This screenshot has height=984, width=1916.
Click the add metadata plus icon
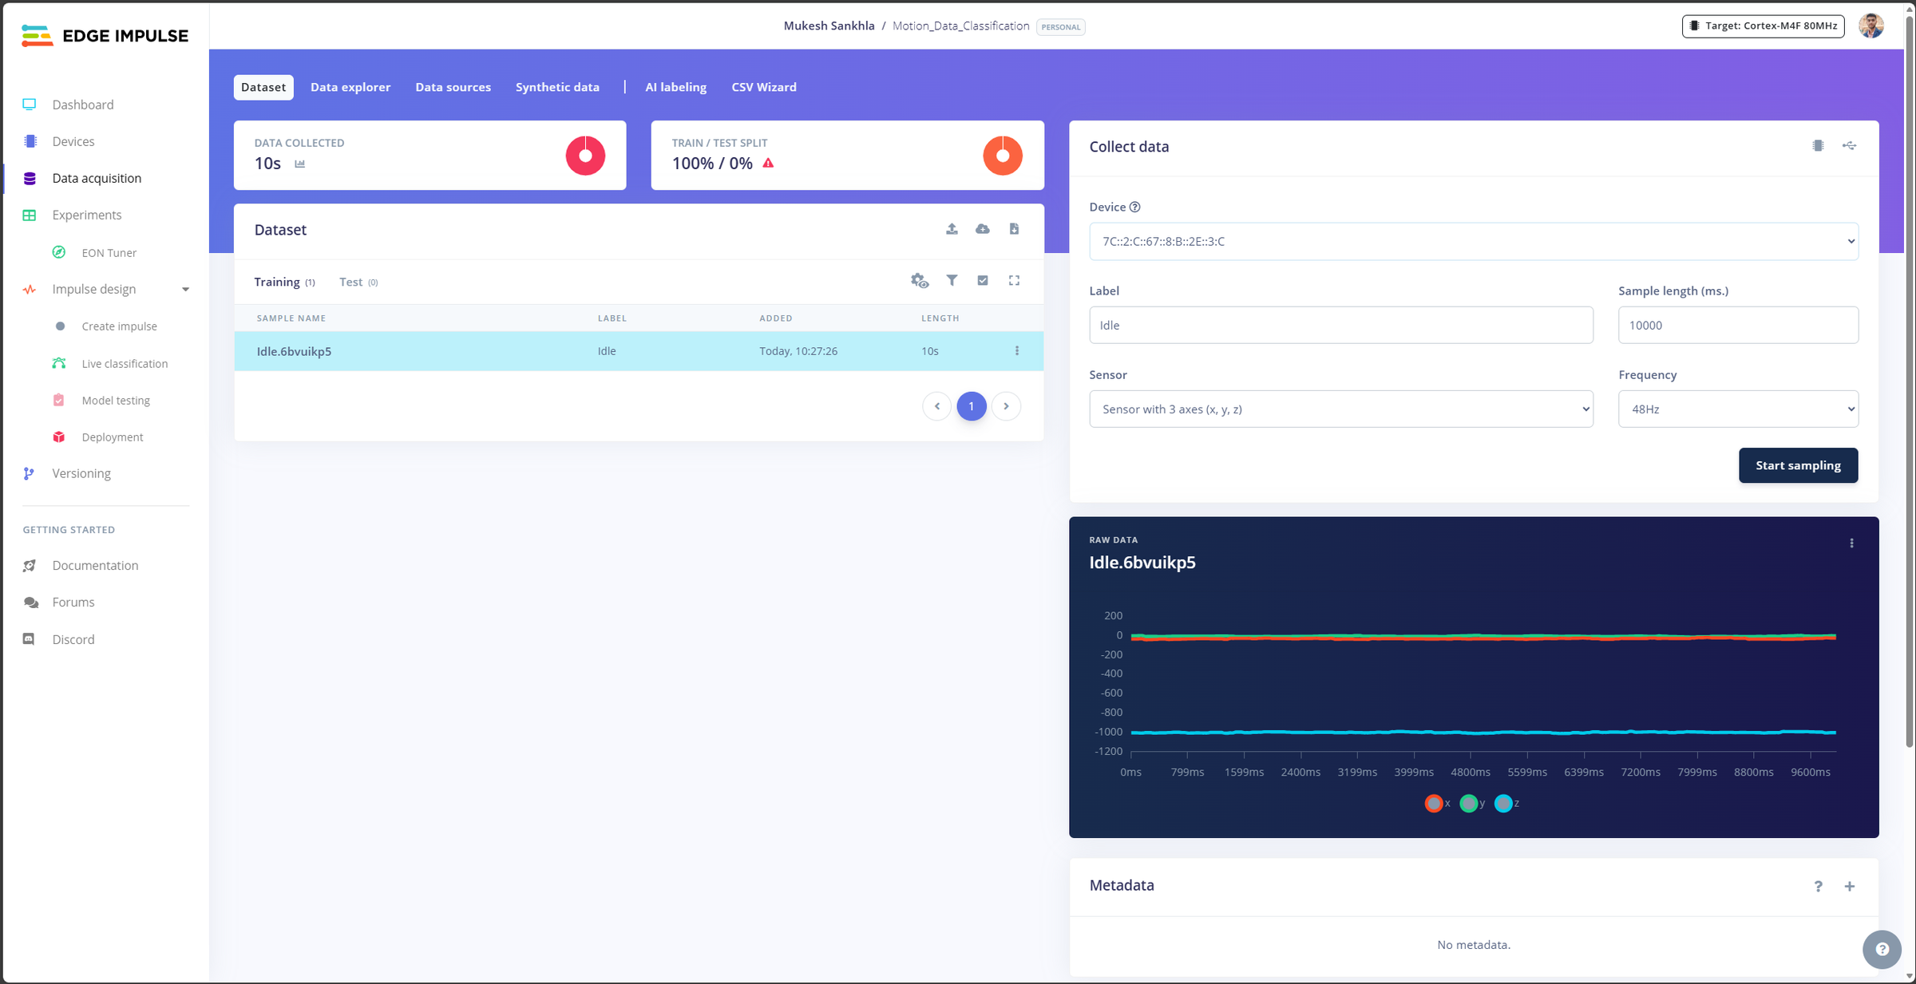tap(1849, 887)
